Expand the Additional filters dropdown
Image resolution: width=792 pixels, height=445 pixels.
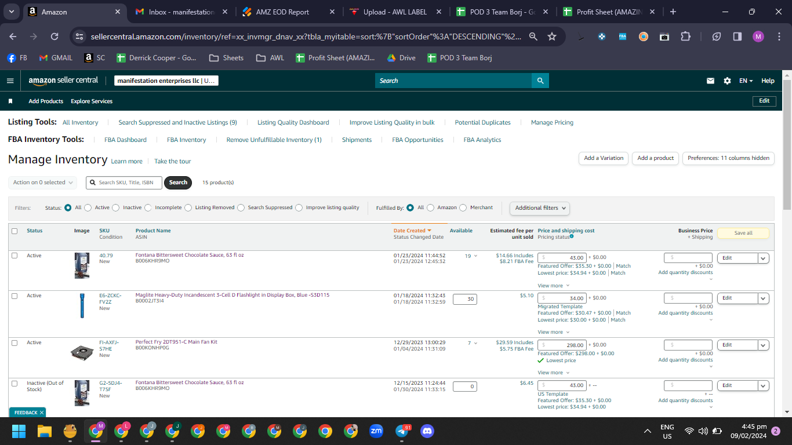(540, 207)
